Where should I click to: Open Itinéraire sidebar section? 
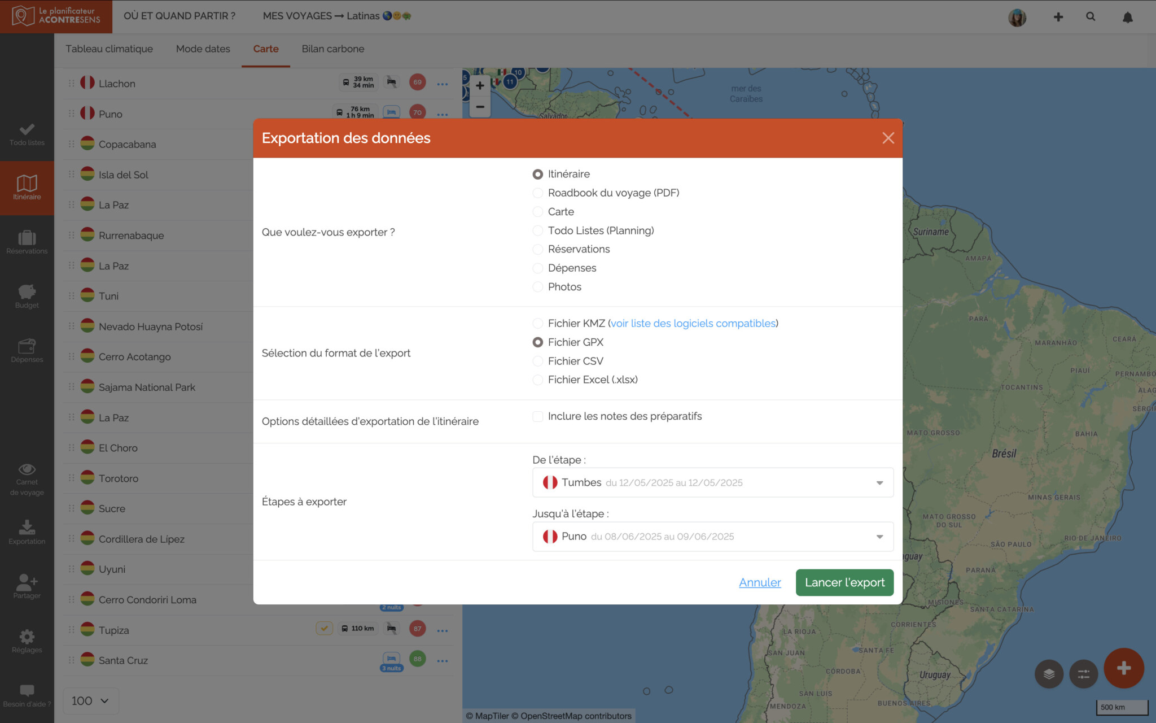coord(27,188)
